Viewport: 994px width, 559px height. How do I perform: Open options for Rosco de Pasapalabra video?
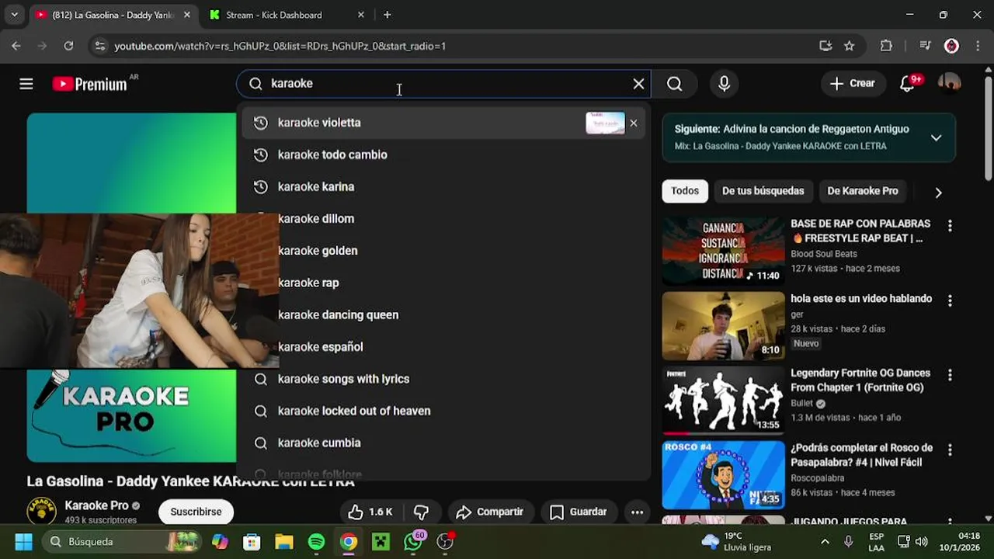(x=949, y=450)
